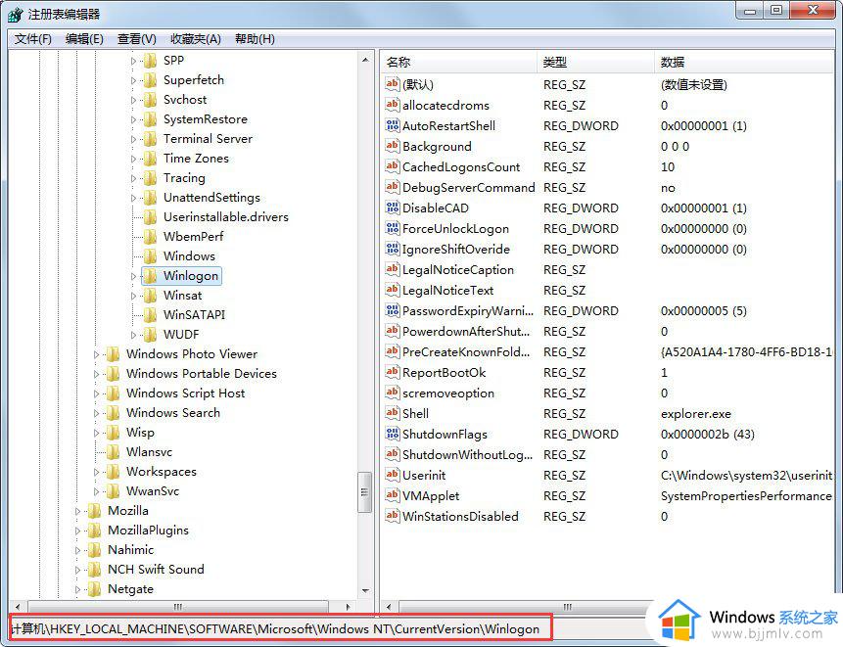Click the PasswordExpiryWarning DWORD value icon
Screen dimensions: 843x647
(x=393, y=310)
